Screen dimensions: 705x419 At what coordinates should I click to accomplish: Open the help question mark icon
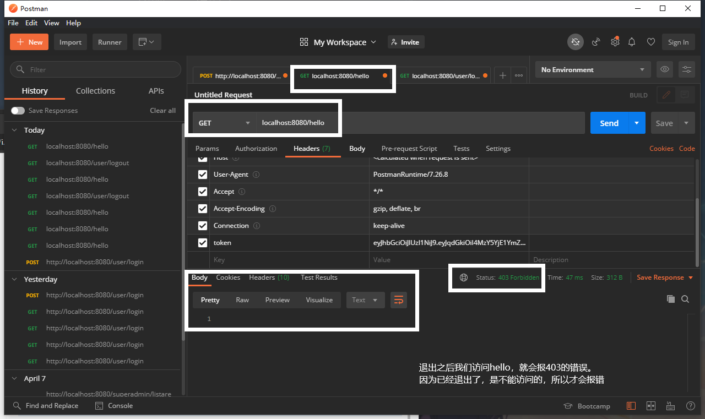[x=690, y=406]
